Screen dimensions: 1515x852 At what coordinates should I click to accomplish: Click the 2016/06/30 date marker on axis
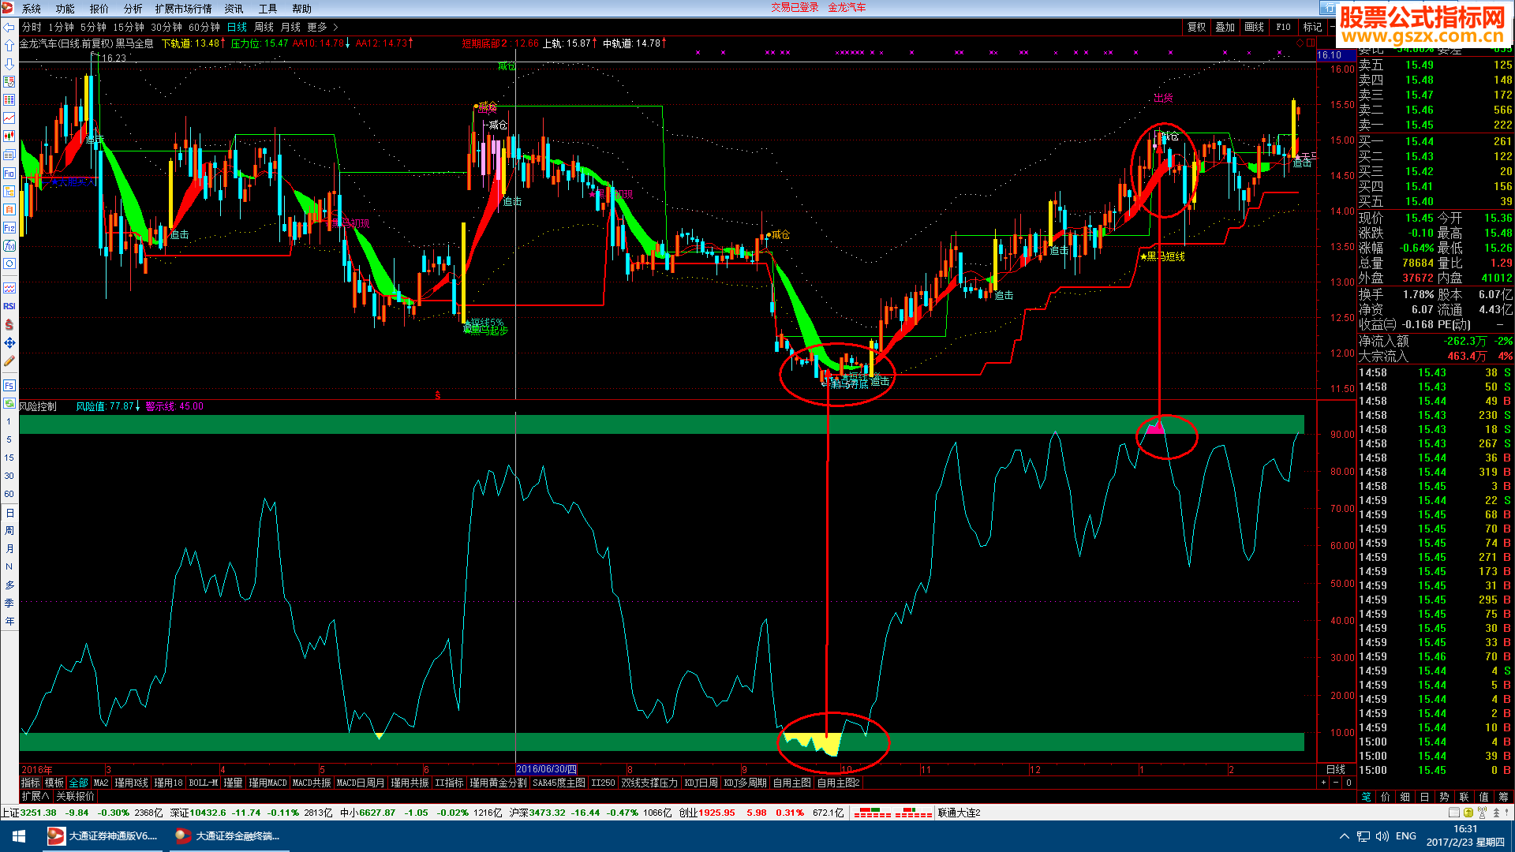[546, 769]
